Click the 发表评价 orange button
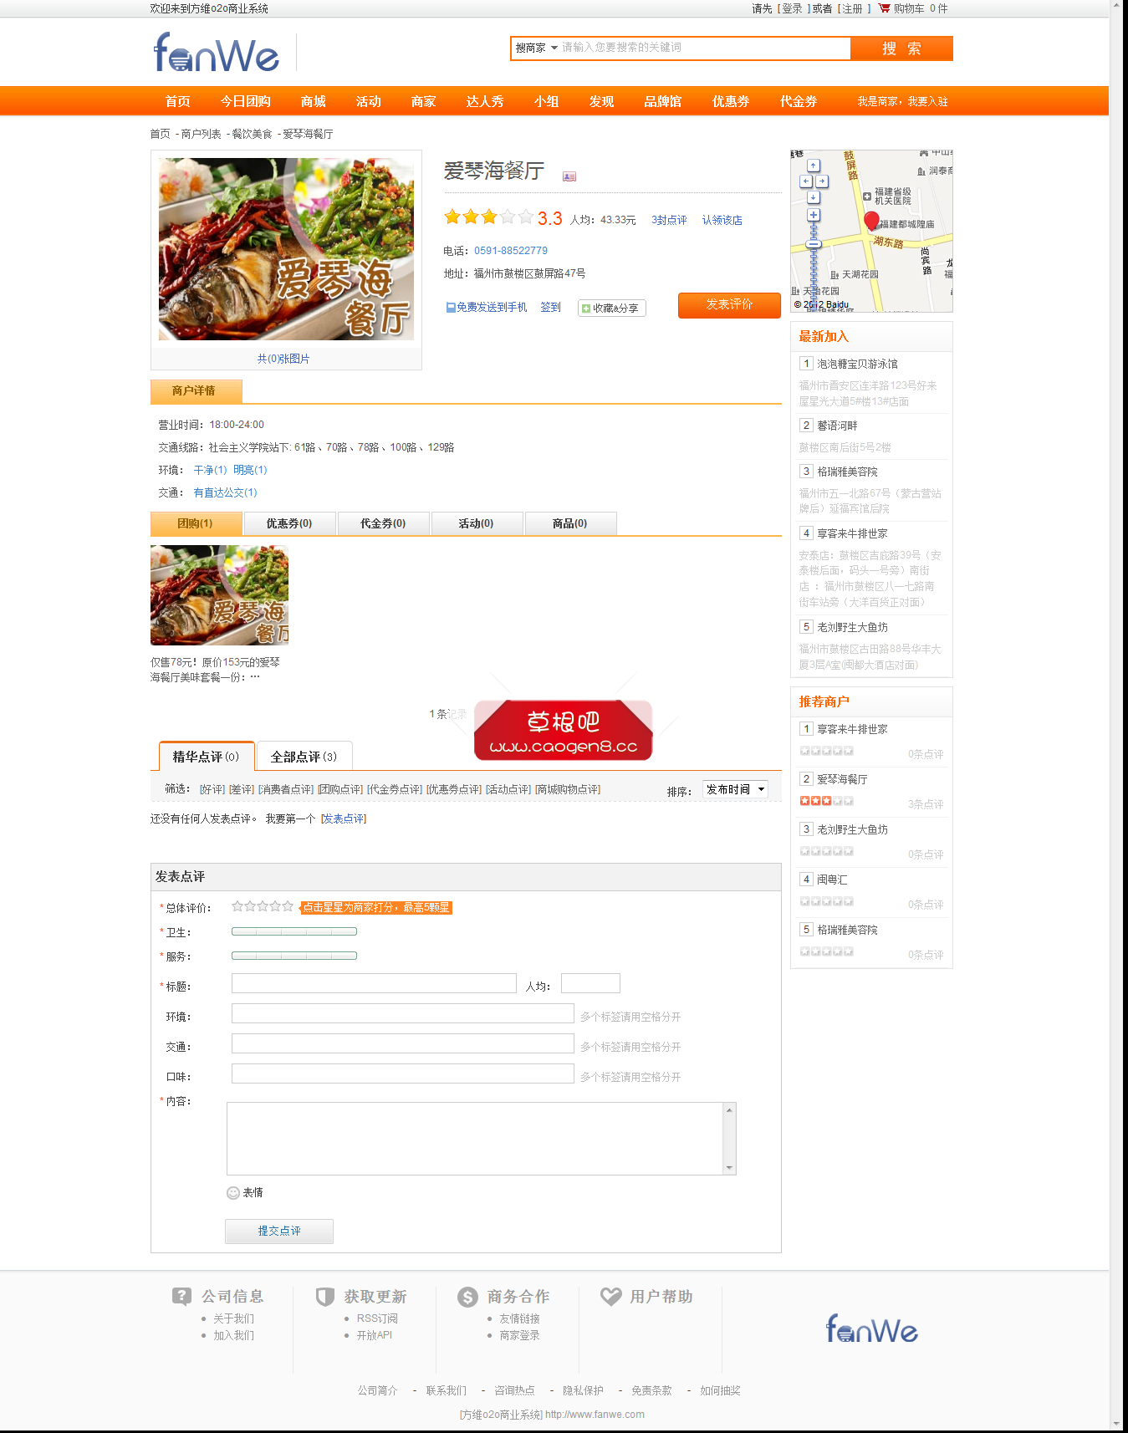The width and height of the screenshot is (1128, 1433). click(729, 305)
